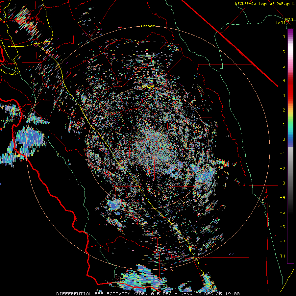The image size is (296, 296).
Task: Click the "-1" tick label on the color scale
Action: click(283, 154)
